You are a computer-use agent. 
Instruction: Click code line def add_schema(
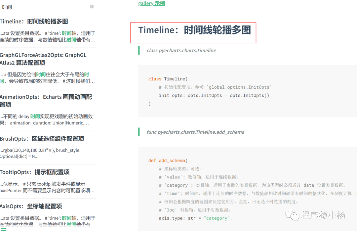pyautogui.click(x=168, y=161)
